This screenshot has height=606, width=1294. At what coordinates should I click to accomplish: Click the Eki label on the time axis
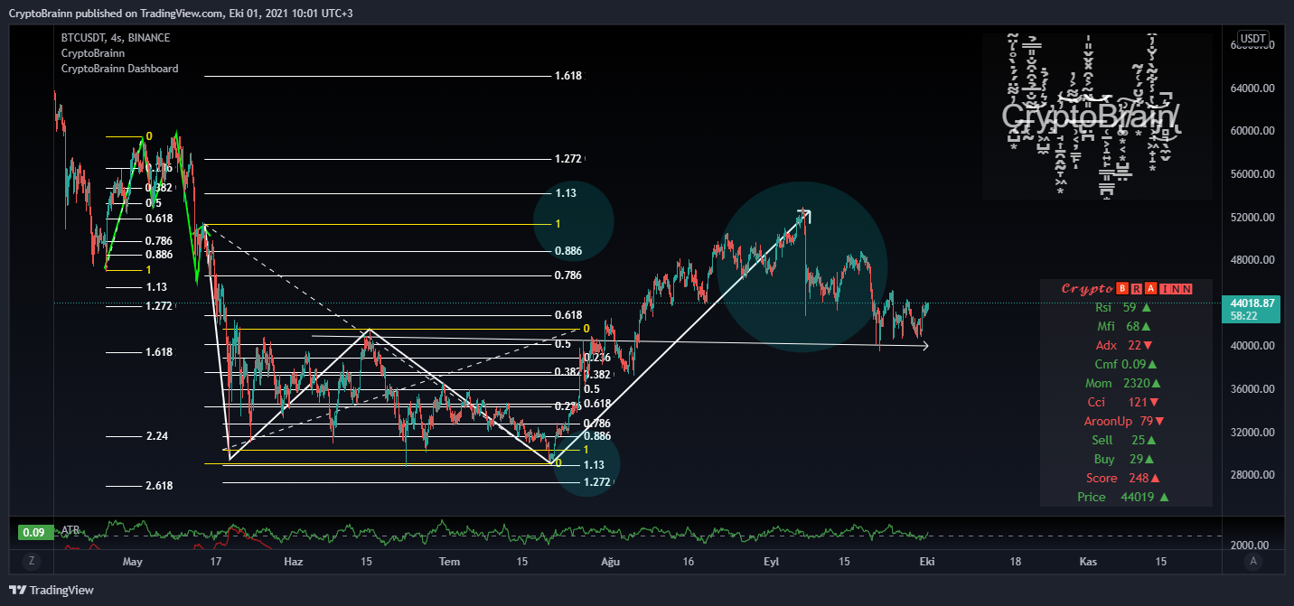pyautogui.click(x=926, y=562)
